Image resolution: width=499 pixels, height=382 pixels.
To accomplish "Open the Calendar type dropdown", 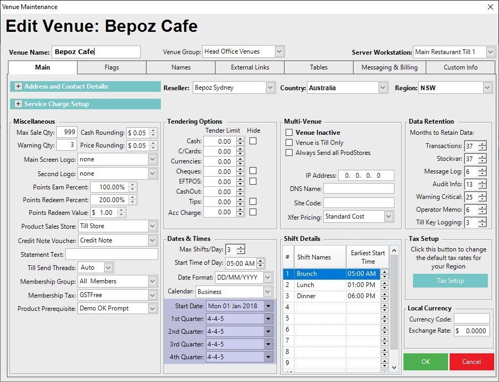I will (x=268, y=292).
